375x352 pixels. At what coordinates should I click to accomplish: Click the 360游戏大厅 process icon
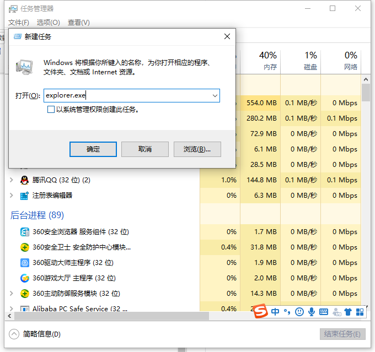coord(24,278)
